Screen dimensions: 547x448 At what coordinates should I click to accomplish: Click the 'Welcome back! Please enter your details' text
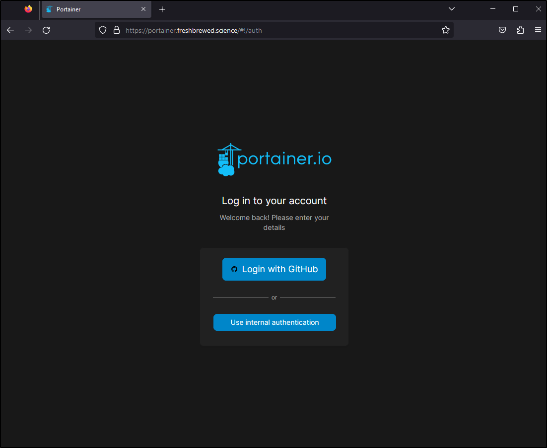[274, 223]
